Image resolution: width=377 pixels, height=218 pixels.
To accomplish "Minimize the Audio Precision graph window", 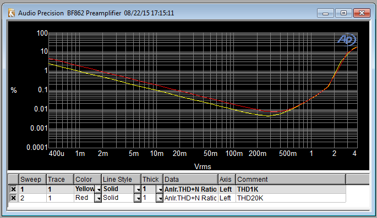I will pos(325,13).
